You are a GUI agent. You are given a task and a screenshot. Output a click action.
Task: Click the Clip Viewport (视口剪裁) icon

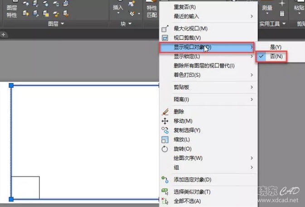coord(165,38)
